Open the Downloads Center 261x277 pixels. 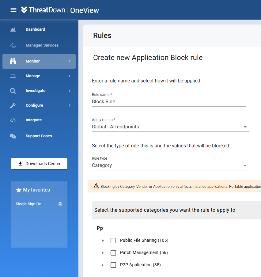pyautogui.click(x=39, y=164)
